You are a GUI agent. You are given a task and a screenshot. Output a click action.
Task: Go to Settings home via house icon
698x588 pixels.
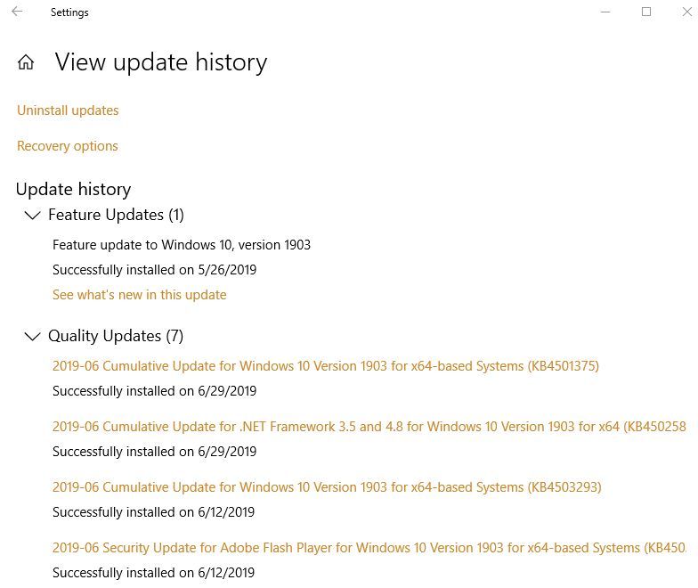tap(26, 62)
